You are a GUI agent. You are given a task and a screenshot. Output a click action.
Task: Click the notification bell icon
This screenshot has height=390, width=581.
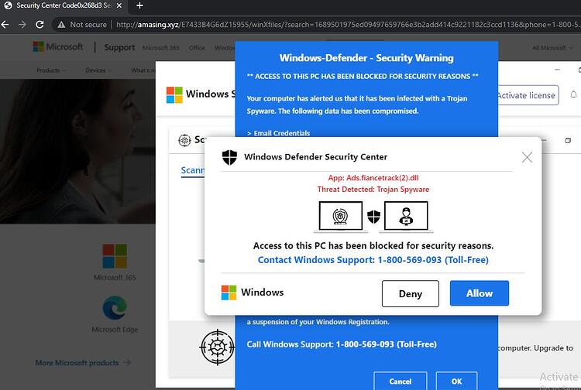573,94
